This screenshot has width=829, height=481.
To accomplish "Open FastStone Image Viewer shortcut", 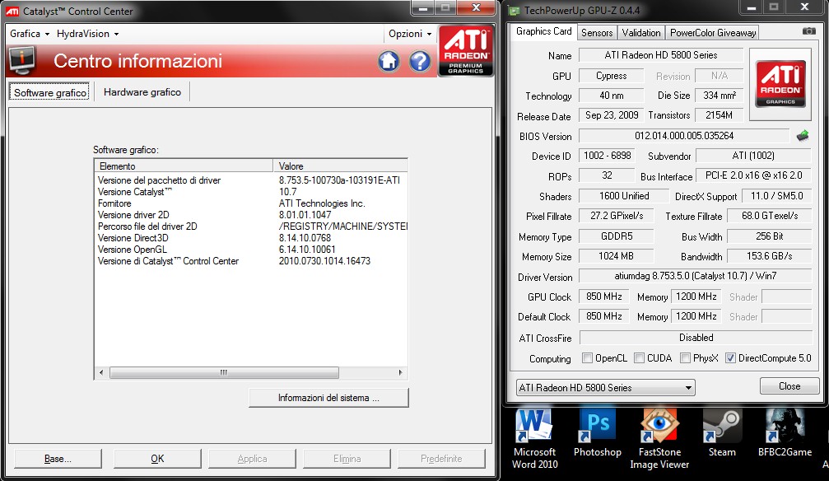I will 659,439.
